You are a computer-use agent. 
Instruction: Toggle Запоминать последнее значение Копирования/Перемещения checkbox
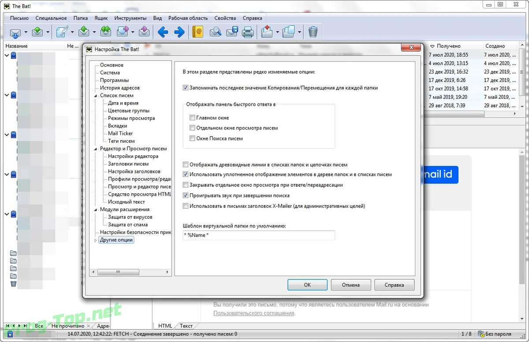point(186,88)
